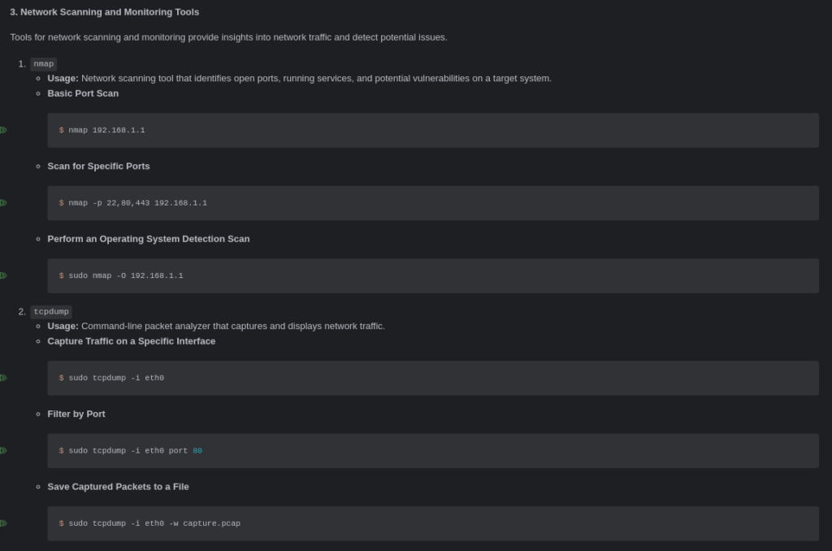Click 'Perform an Operating System Detection Scan' text
The image size is (832, 551).
pyautogui.click(x=149, y=239)
